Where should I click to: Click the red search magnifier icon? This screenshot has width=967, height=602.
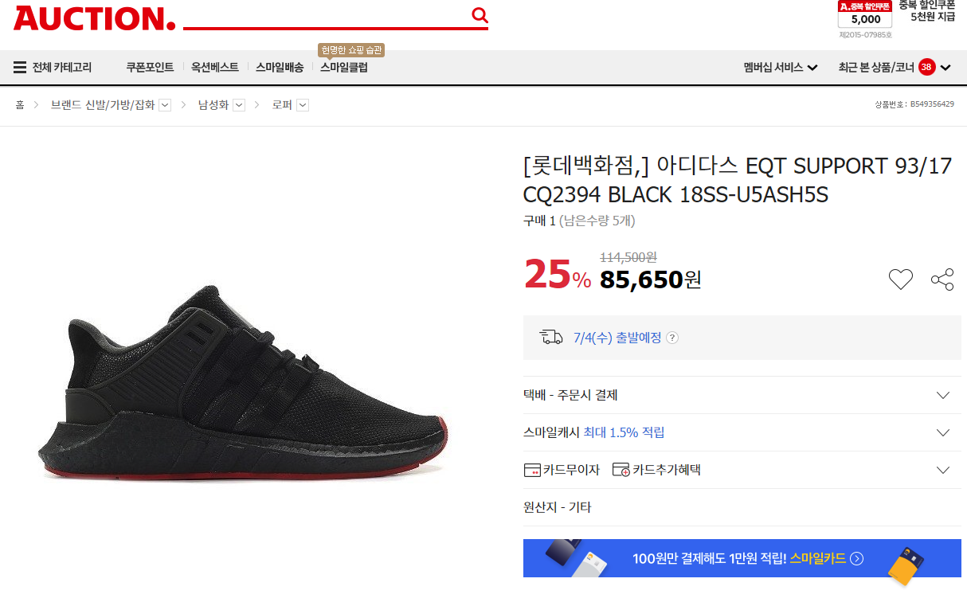[x=479, y=15]
